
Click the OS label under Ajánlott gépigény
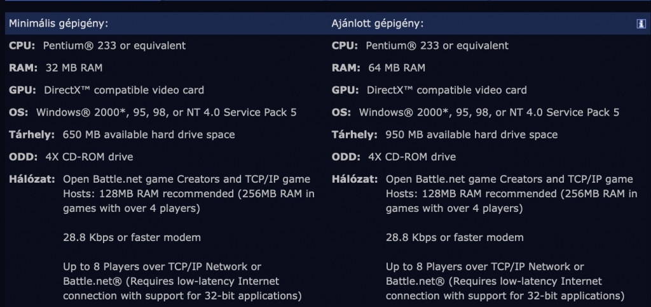pos(341,112)
